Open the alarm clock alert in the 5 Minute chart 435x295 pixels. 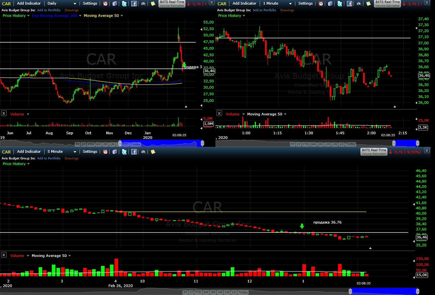(x=105, y=152)
